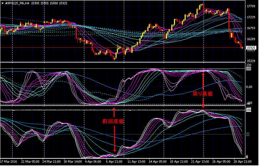Image resolution: width=259 pixels, height=166 pixels.
Task: Click the 30 Mar 14:00 time label
Action: [73, 161]
